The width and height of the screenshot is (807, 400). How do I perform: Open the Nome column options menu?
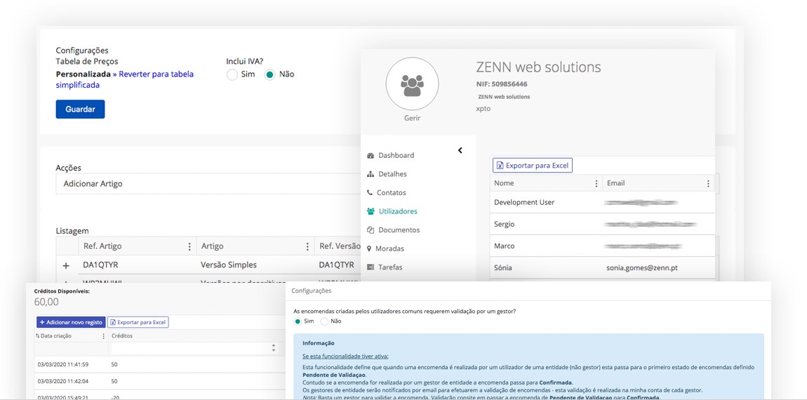coord(596,183)
